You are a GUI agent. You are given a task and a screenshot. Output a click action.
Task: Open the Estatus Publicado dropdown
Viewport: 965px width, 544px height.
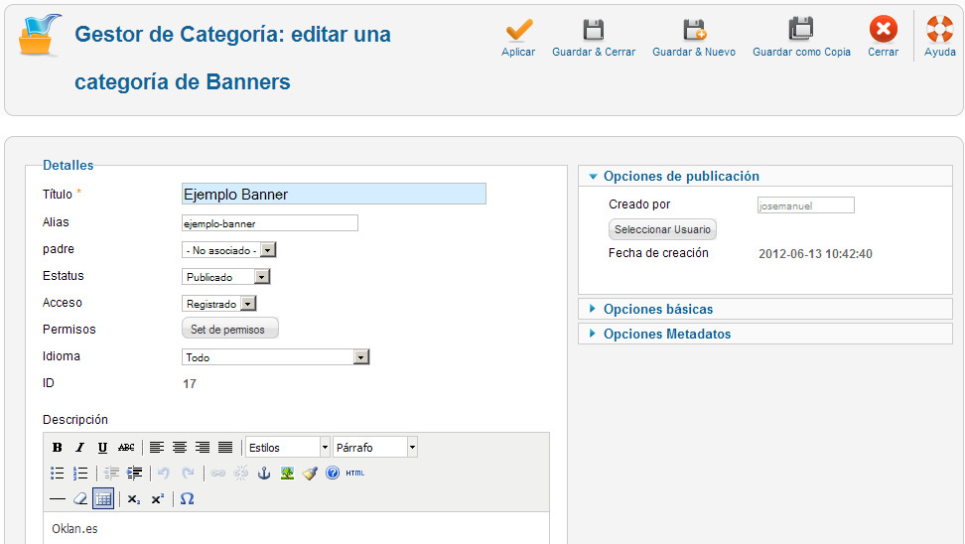click(x=226, y=277)
